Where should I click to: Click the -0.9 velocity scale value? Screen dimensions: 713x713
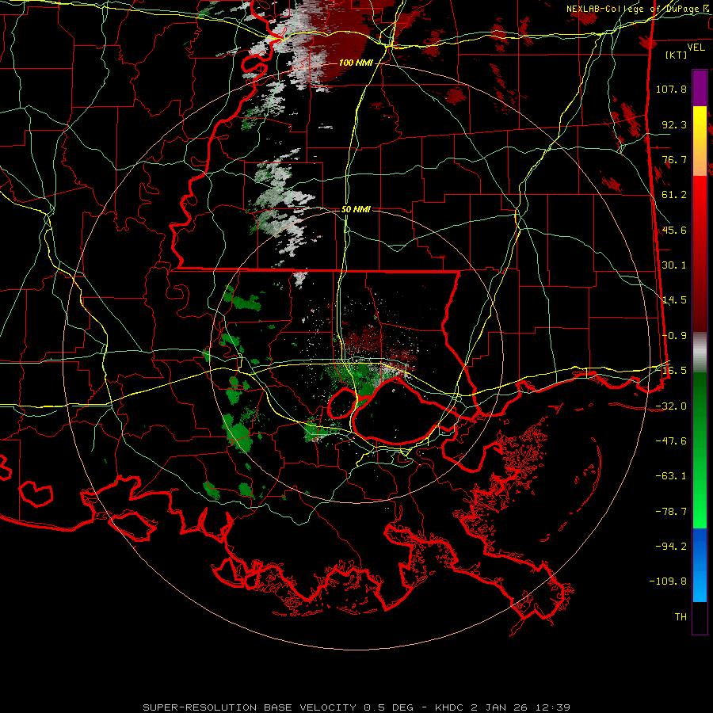[x=674, y=336]
